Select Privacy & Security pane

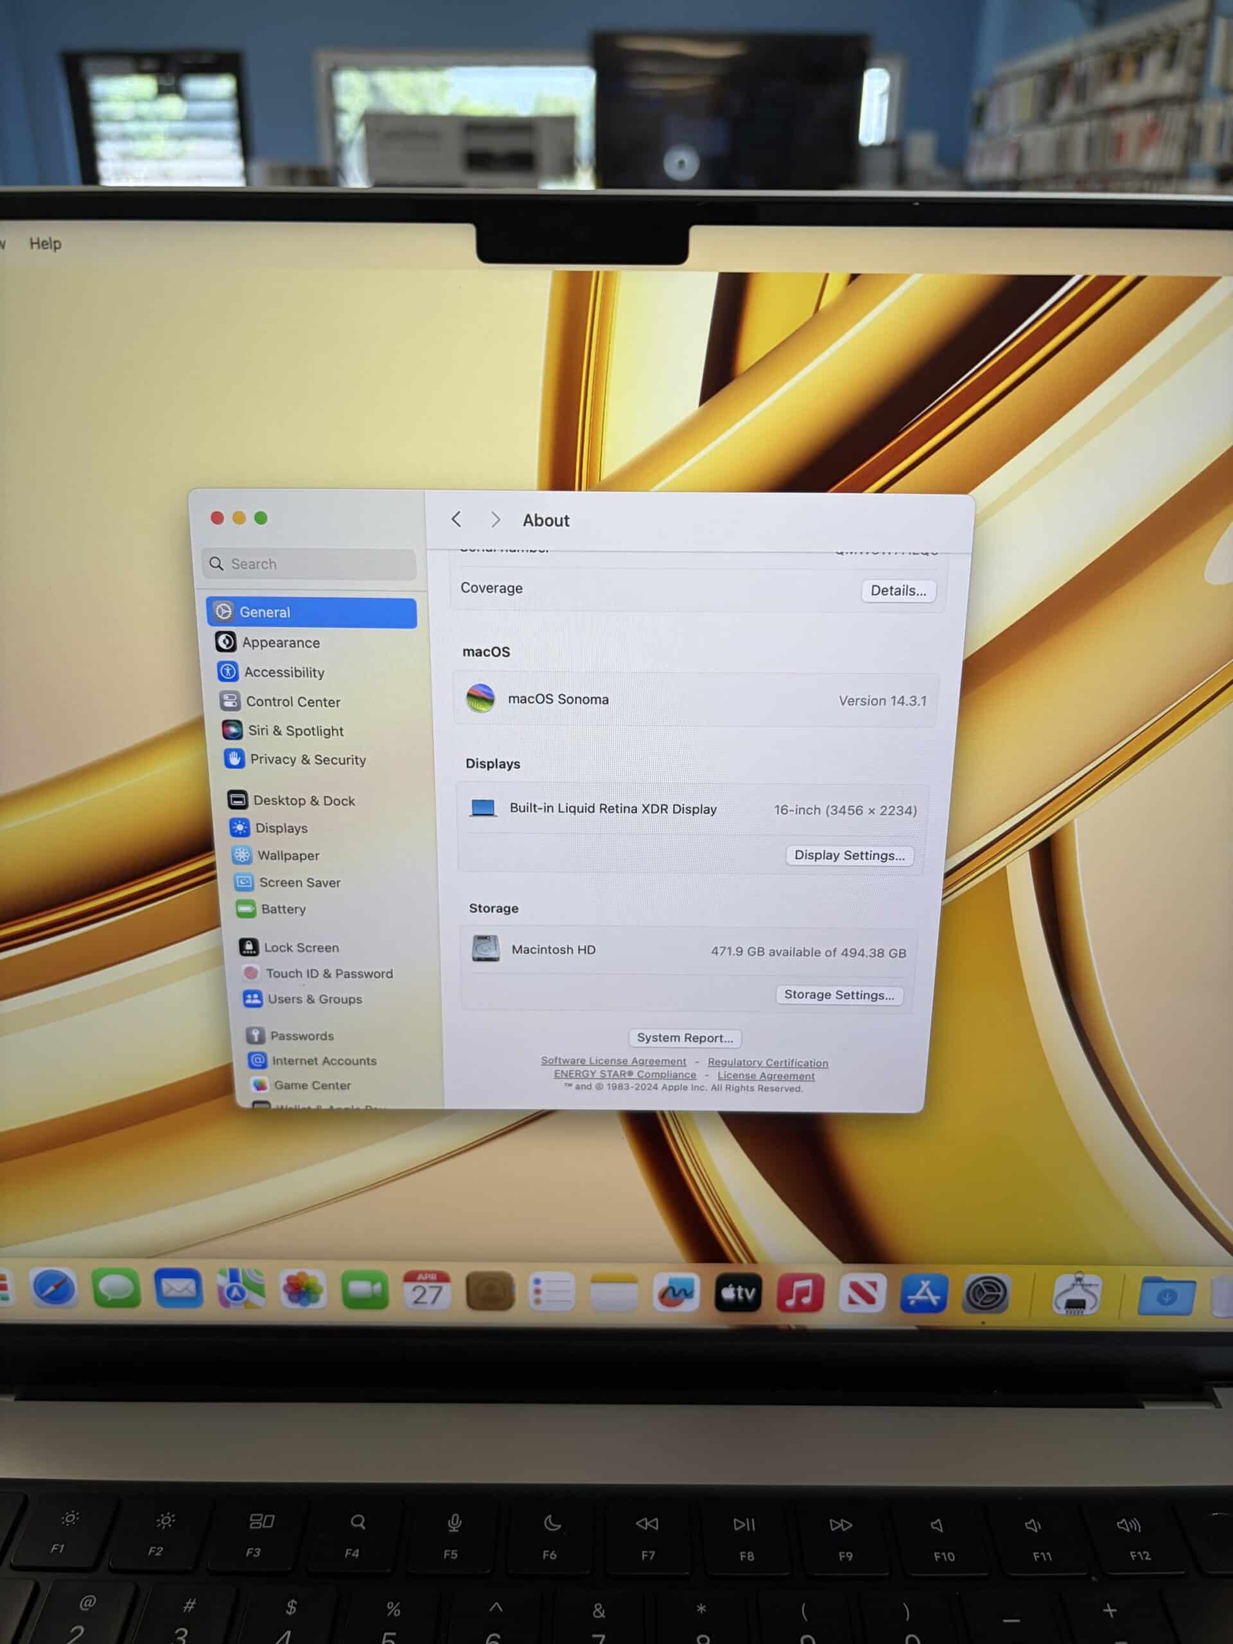tap(307, 760)
